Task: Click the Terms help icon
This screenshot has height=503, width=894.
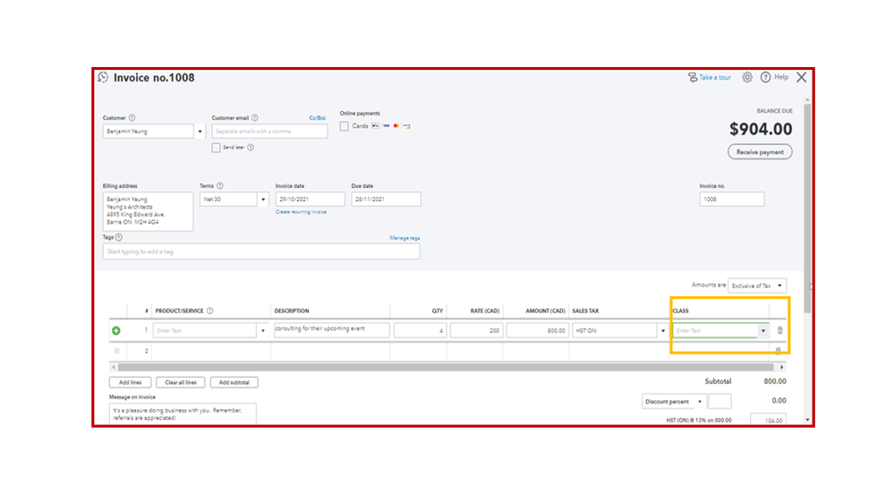Action: [220, 186]
